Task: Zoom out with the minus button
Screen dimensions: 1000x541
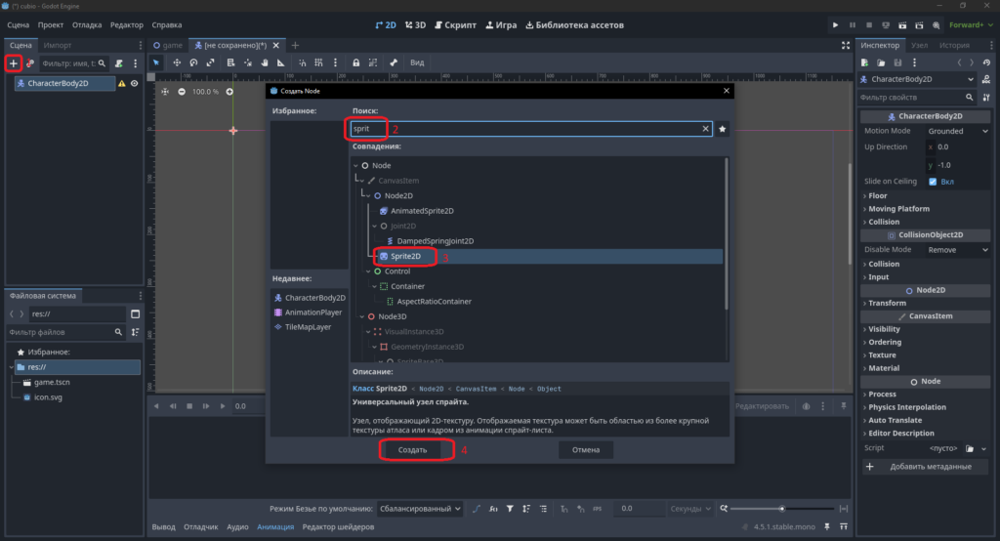Action: coord(182,92)
